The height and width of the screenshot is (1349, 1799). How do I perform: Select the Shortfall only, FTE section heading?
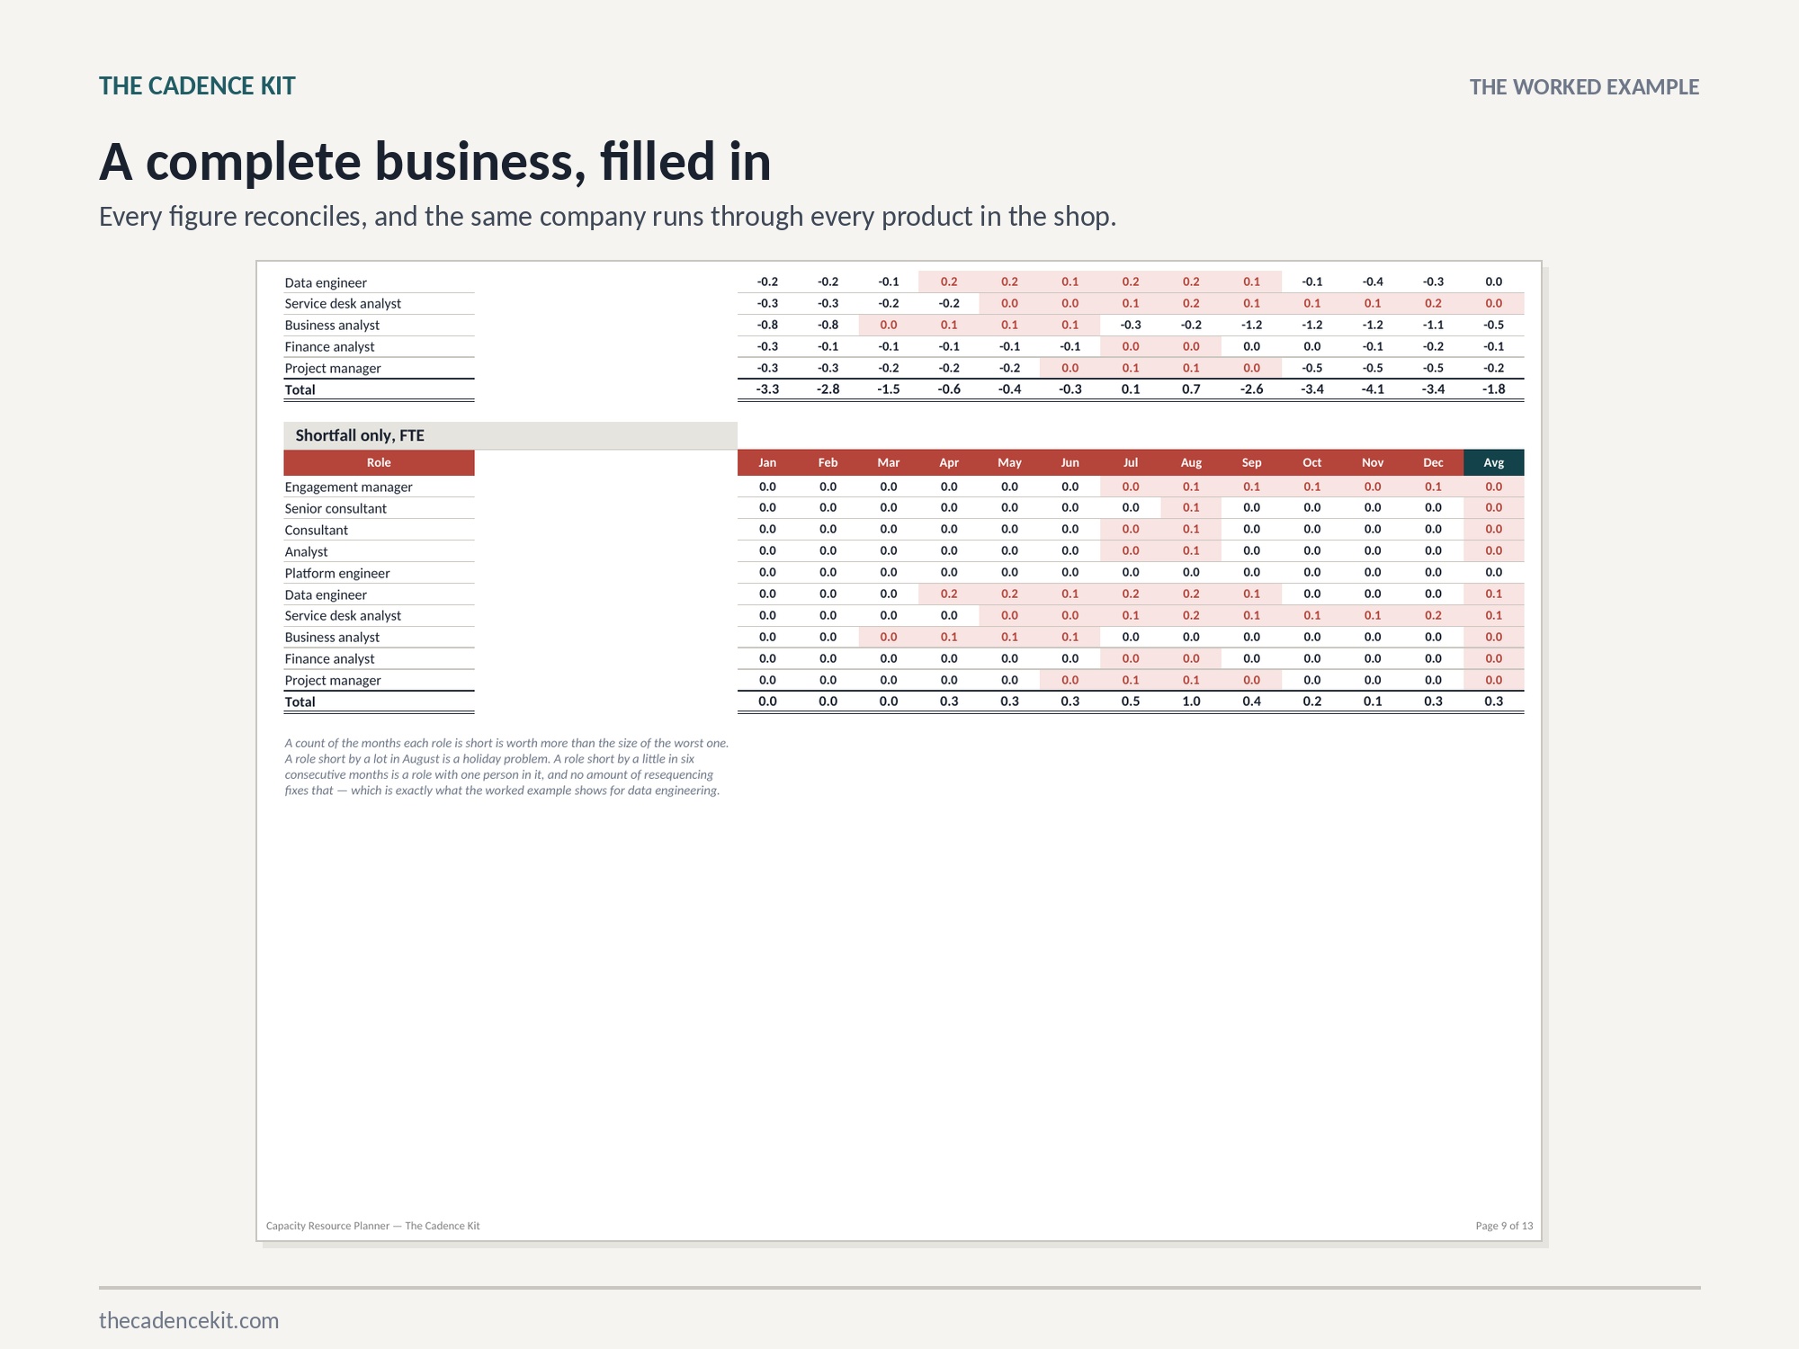point(360,435)
